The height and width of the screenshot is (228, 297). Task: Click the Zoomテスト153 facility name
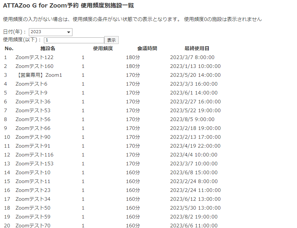[34, 164]
